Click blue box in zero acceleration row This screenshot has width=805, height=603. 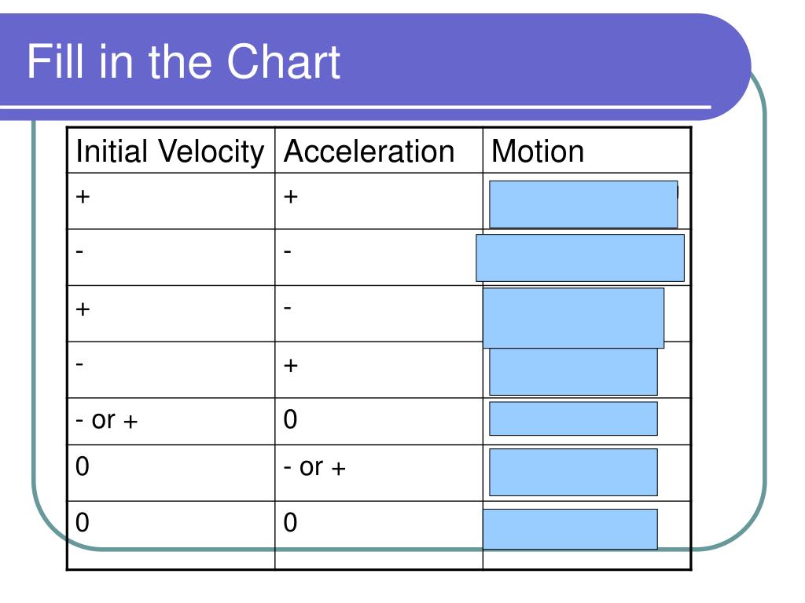[573, 419]
